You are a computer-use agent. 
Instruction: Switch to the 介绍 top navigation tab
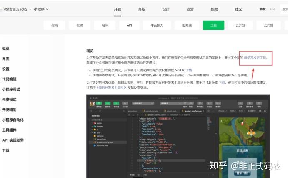[142, 9]
